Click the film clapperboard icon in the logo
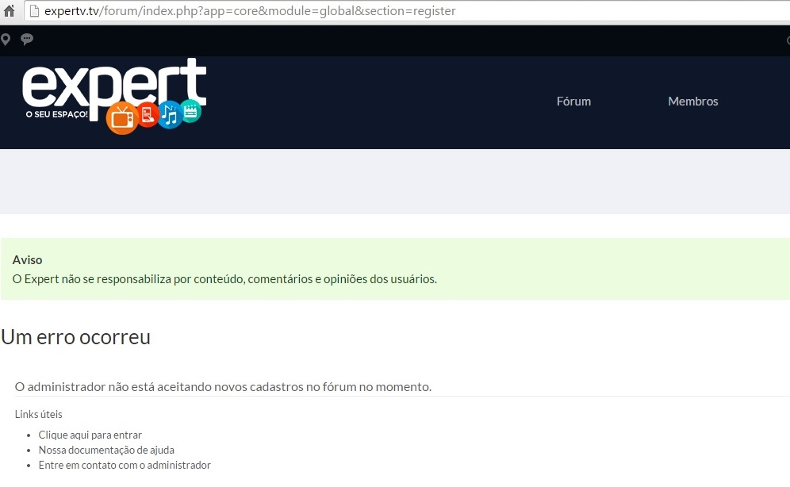This screenshot has width=790, height=487. (190, 113)
